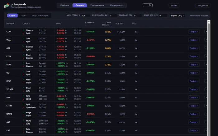Viewport: 218px width, 136px height.
Task: Expand the COW row options arrow
Action: click(x=206, y=32)
